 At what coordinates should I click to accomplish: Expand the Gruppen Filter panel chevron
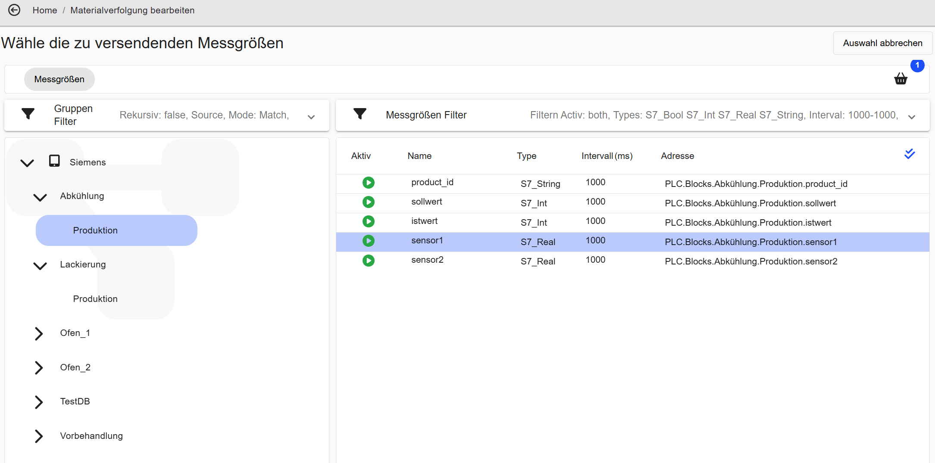(x=311, y=117)
